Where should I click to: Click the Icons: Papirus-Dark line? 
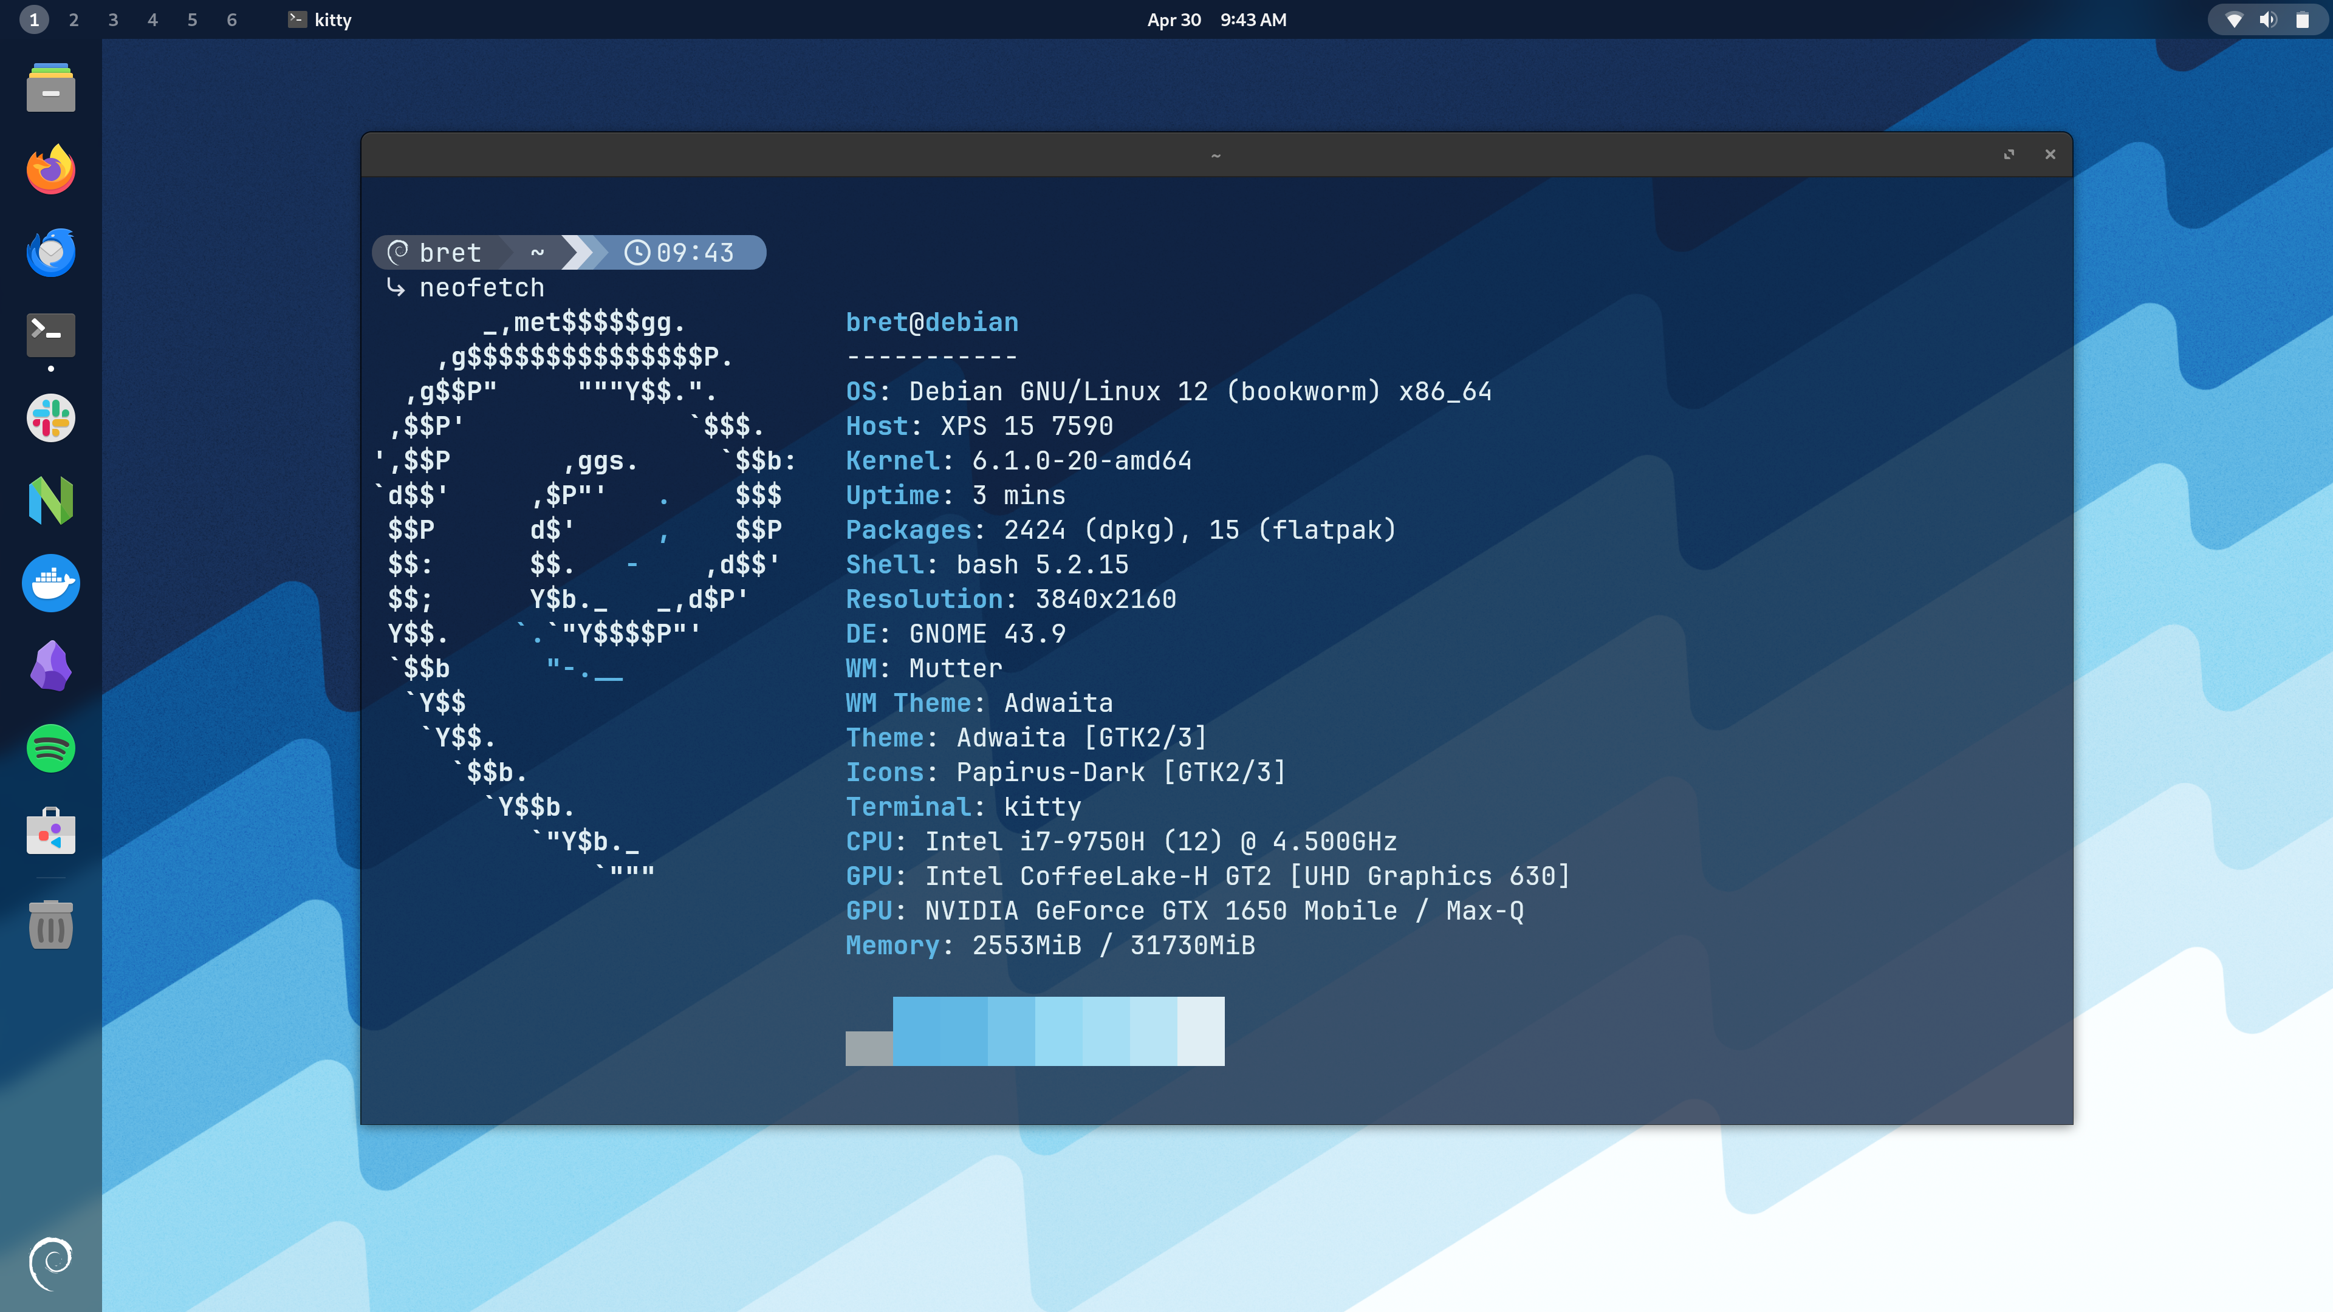(1066, 773)
